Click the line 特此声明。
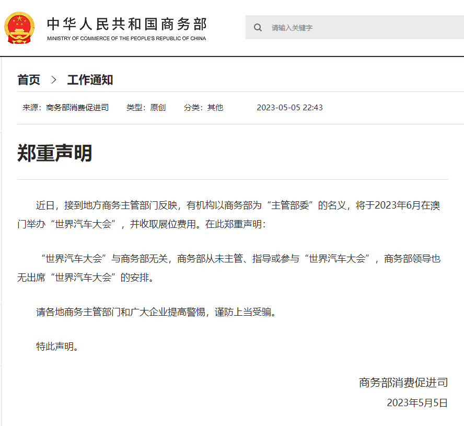 [x=57, y=347]
